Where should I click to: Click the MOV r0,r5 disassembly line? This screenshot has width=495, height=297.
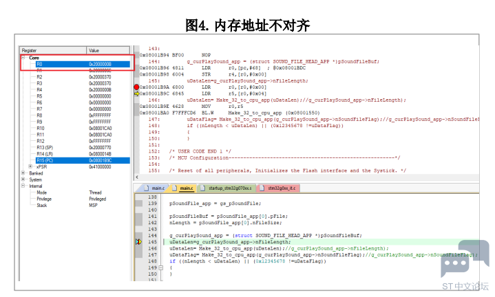[x=191, y=107]
